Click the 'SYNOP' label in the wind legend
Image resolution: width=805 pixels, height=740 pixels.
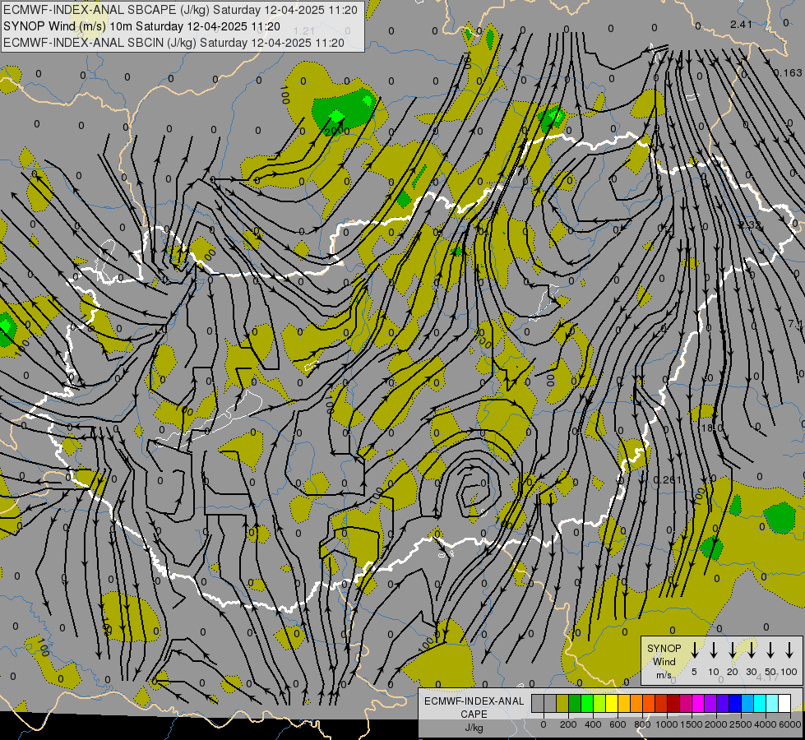point(664,648)
